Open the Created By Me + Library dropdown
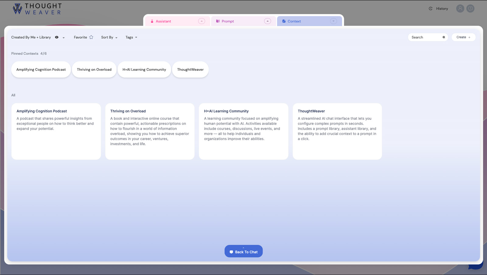This screenshot has width=487, height=275. pyautogui.click(x=64, y=38)
